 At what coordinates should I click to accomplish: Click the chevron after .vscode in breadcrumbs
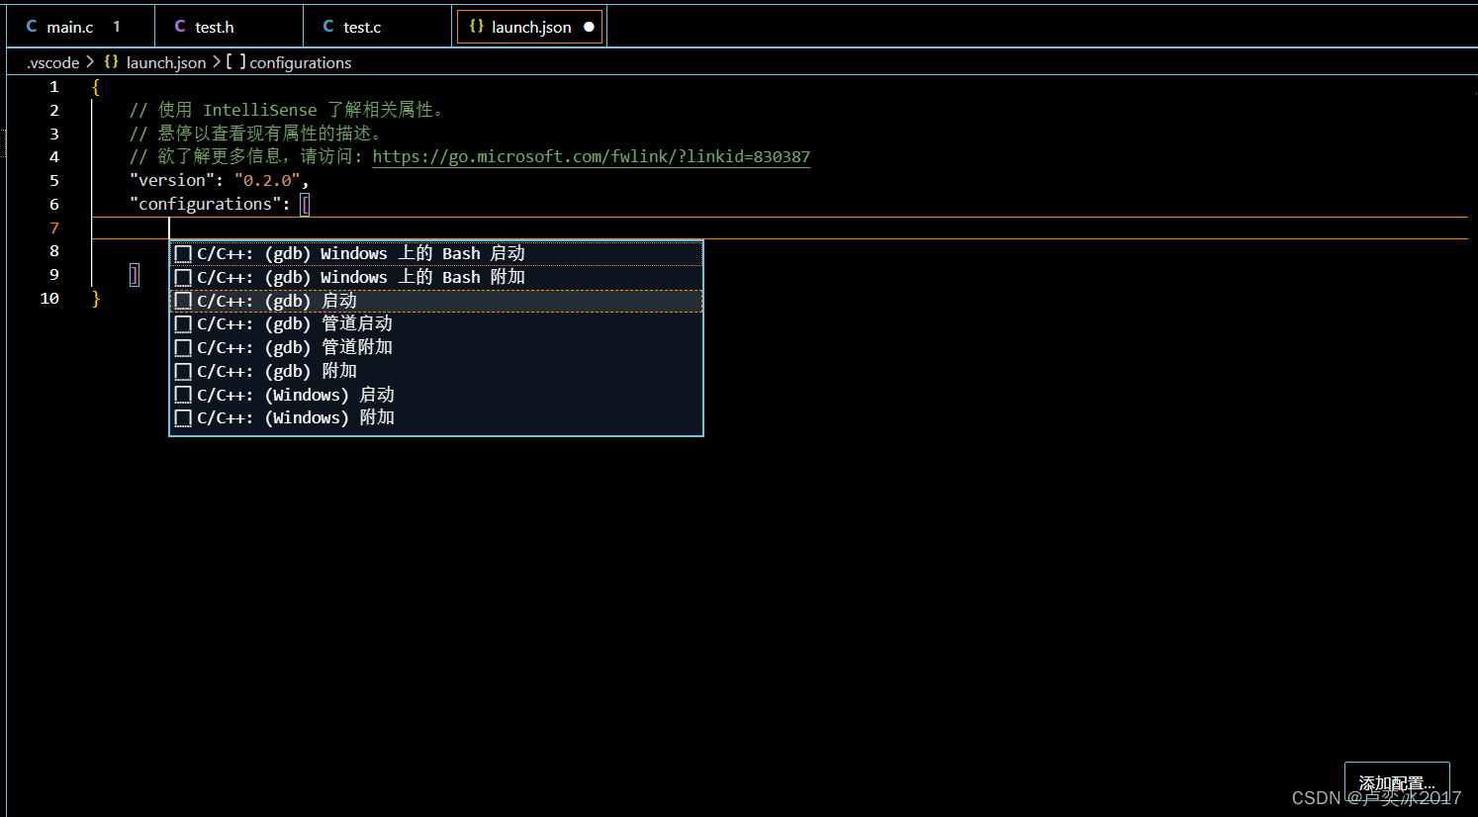coord(91,62)
